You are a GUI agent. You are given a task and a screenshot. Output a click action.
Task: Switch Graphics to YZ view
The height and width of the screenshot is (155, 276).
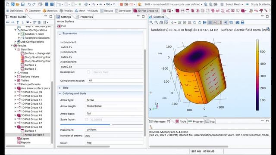185,22
